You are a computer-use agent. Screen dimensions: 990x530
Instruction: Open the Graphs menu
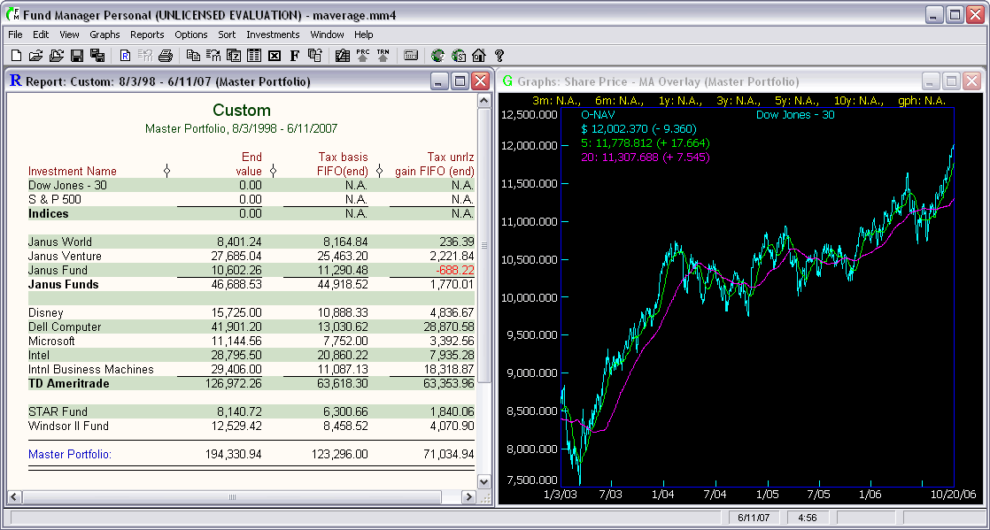click(104, 35)
